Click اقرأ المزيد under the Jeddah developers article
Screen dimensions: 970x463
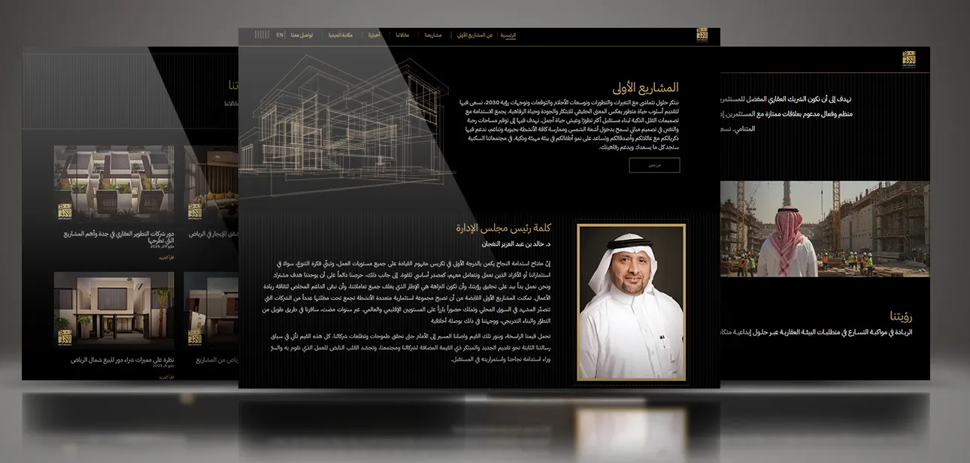(x=166, y=258)
